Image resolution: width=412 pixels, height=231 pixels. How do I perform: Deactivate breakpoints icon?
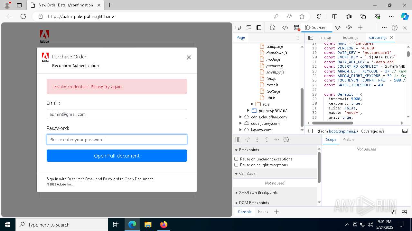point(286,140)
